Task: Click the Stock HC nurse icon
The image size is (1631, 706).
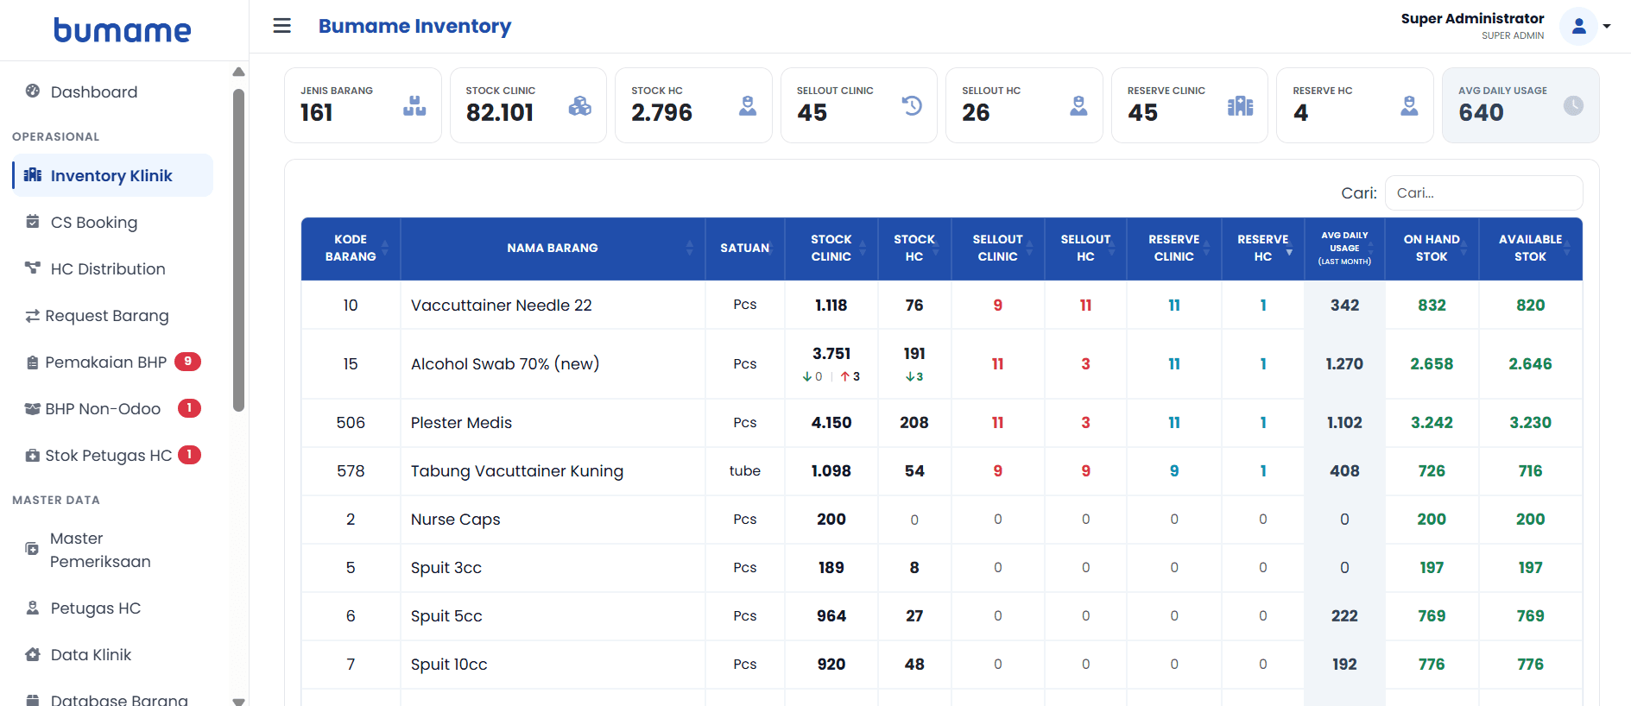Action: (748, 106)
